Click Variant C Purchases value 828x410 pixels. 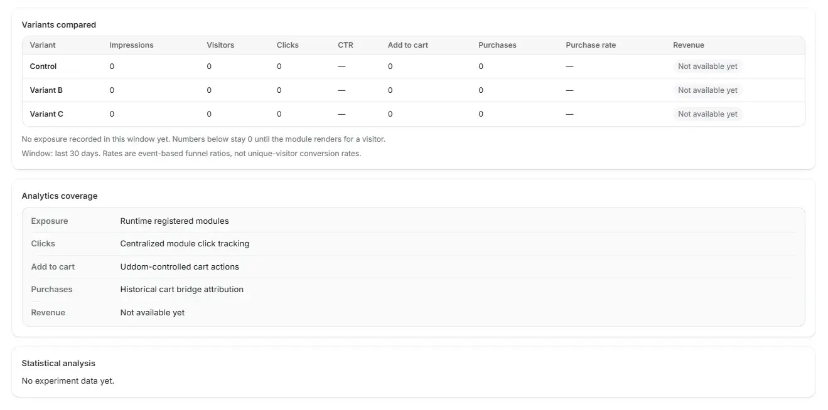(x=481, y=114)
